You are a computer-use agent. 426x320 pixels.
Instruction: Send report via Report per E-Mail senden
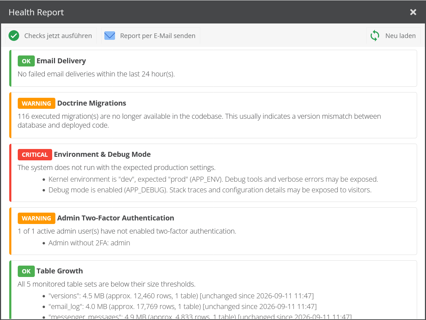(151, 36)
